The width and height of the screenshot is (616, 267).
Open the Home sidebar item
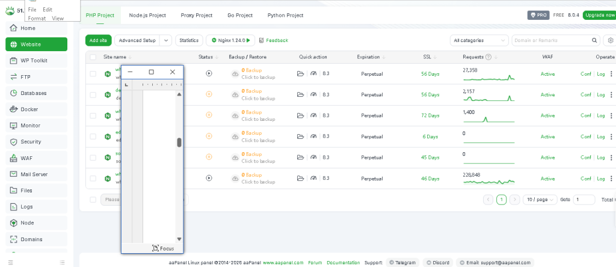coord(36,28)
